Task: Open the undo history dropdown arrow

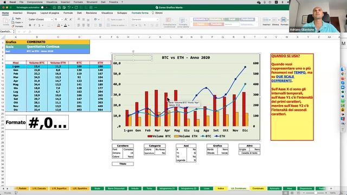Action: [72, 7]
